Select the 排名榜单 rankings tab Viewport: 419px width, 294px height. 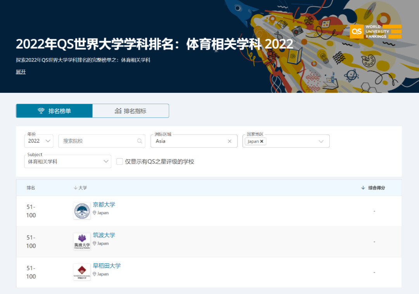[54, 111]
